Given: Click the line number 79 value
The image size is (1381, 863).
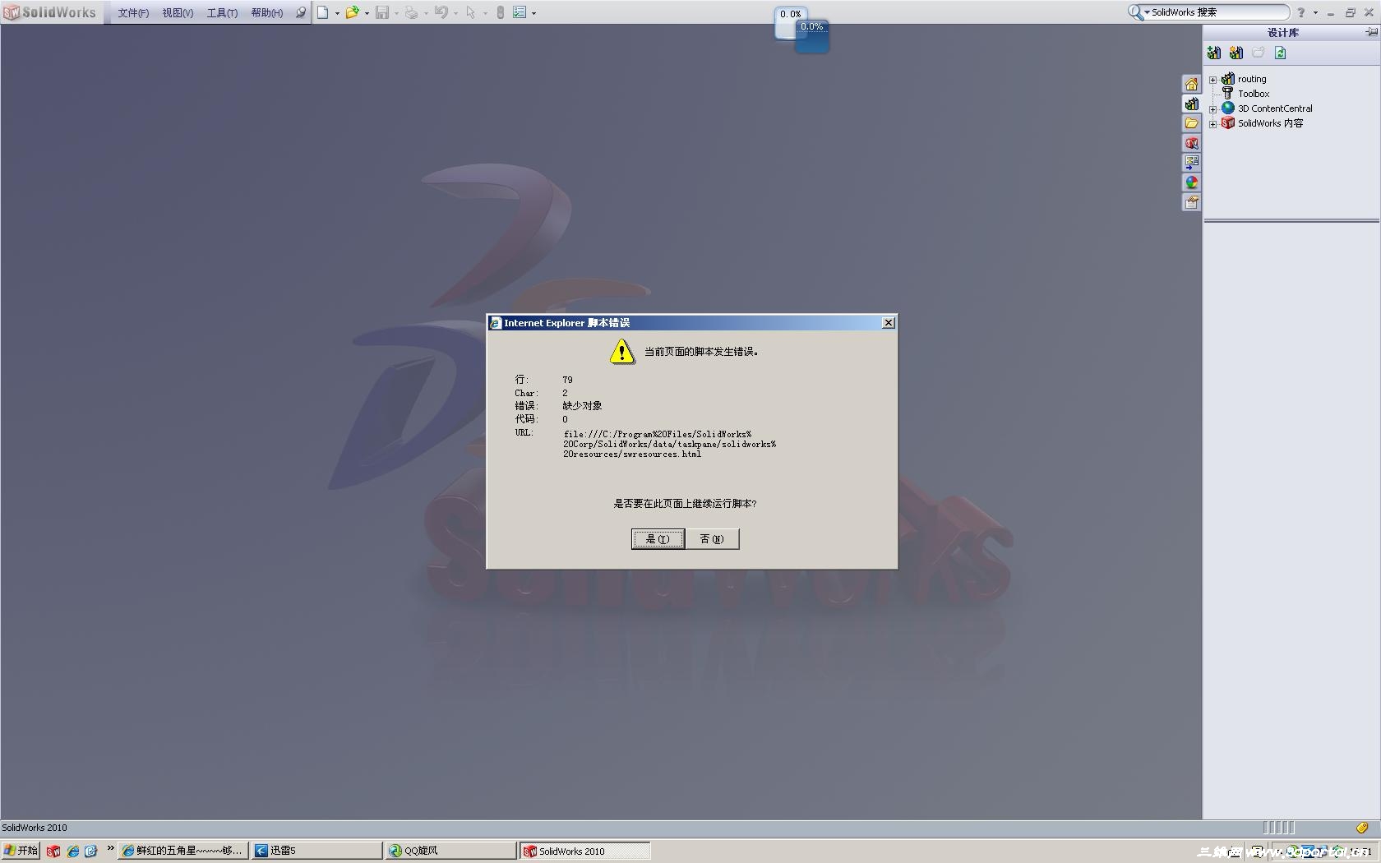Looking at the screenshot, I should (x=567, y=380).
